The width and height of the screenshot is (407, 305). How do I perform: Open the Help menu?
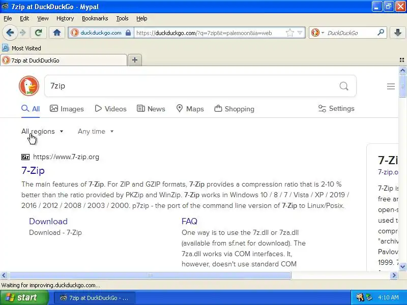(142, 18)
